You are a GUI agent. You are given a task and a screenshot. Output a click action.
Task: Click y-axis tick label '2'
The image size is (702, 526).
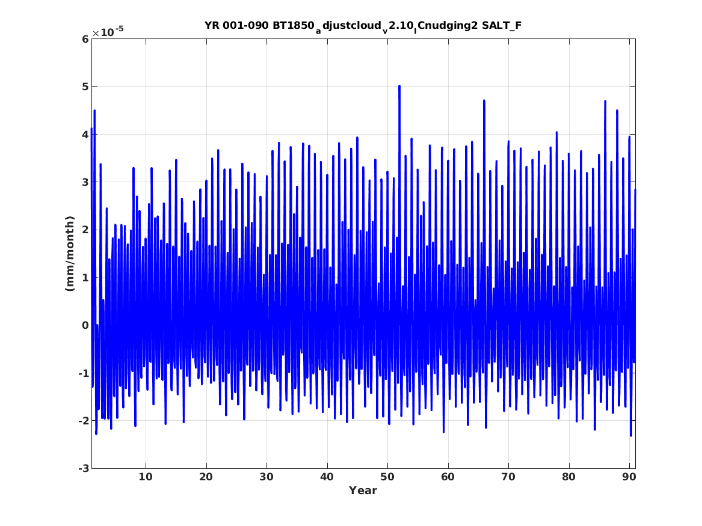(85, 230)
